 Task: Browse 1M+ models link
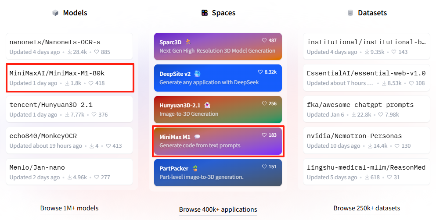69,208
